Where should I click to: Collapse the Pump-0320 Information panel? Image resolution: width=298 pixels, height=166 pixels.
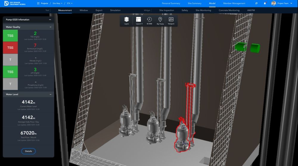[50, 20]
